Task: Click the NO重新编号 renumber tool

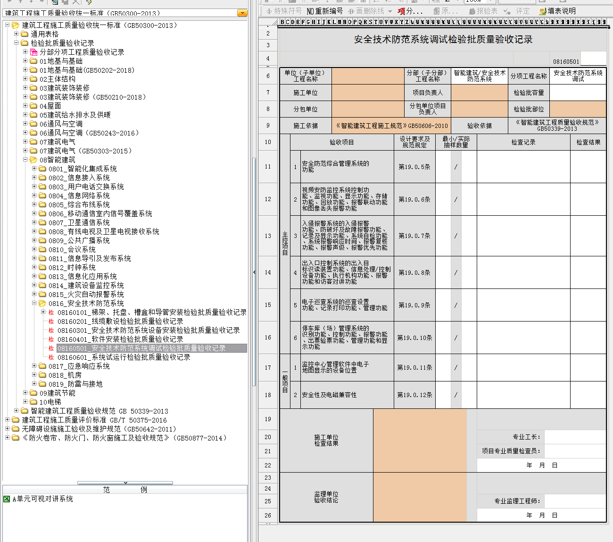Action: [x=324, y=11]
